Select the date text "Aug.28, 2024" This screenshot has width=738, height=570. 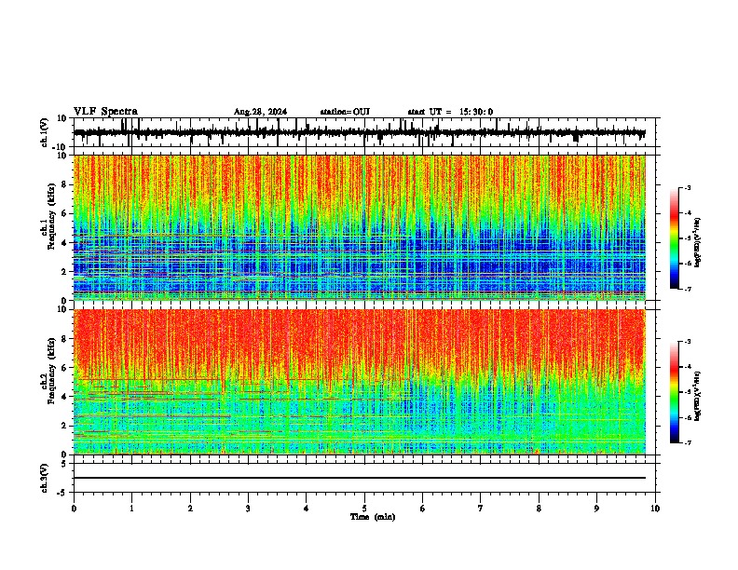[260, 112]
